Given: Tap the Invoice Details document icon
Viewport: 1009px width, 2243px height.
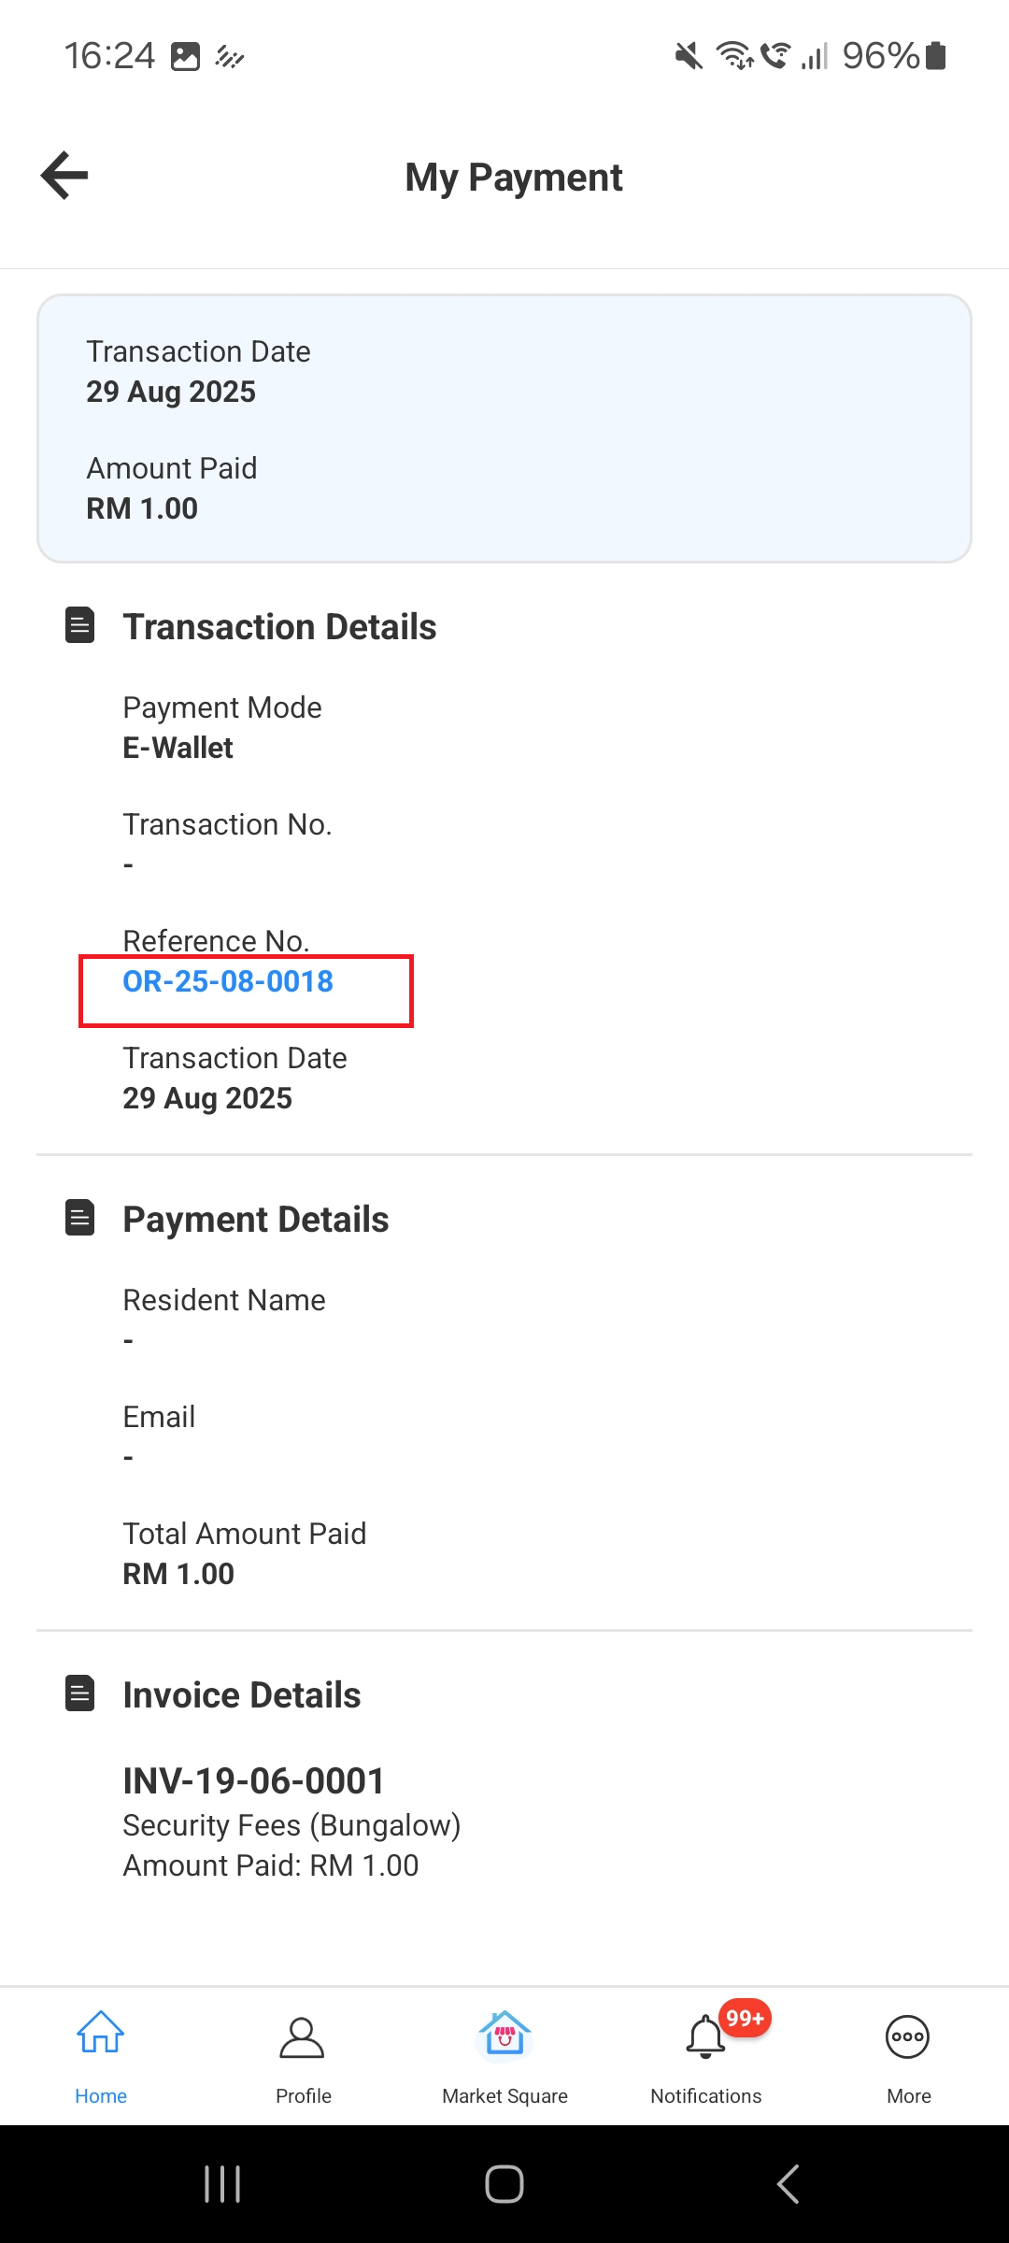Looking at the screenshot, I should [x=80, y=1693].
